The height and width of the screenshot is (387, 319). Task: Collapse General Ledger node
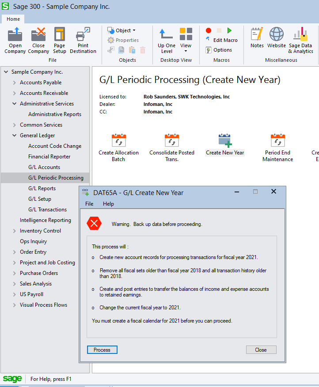click(x=14, y=135)
